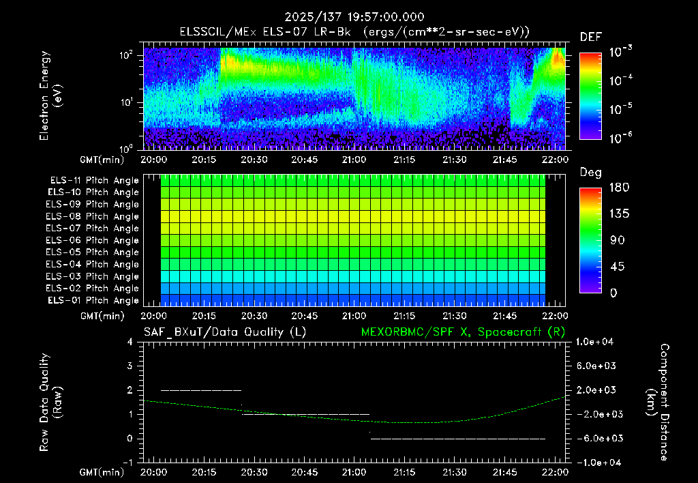This screenshot has width=698, height=483.
Task: Click the Component Distance (km) axis label
Action: (x=658, y=402)
